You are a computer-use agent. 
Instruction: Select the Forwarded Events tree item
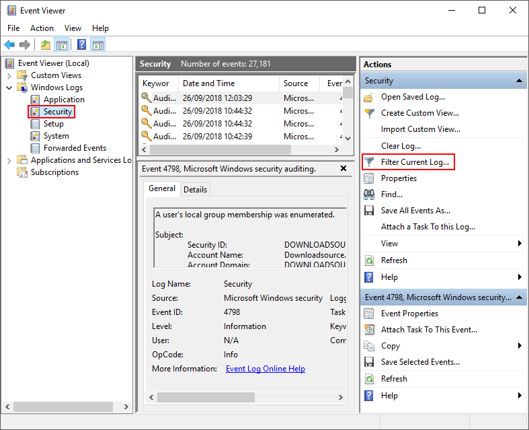(x=75, y=148)
